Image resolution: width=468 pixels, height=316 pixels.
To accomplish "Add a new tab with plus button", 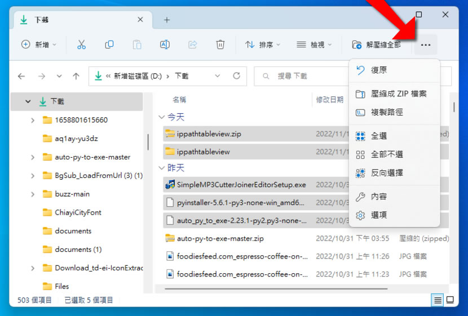I will (x=167, y=20).
